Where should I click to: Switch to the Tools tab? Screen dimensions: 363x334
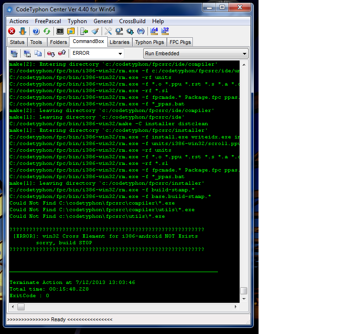(x=36, y=42)
